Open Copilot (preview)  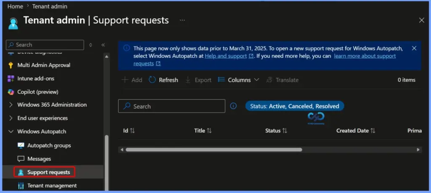37,92
